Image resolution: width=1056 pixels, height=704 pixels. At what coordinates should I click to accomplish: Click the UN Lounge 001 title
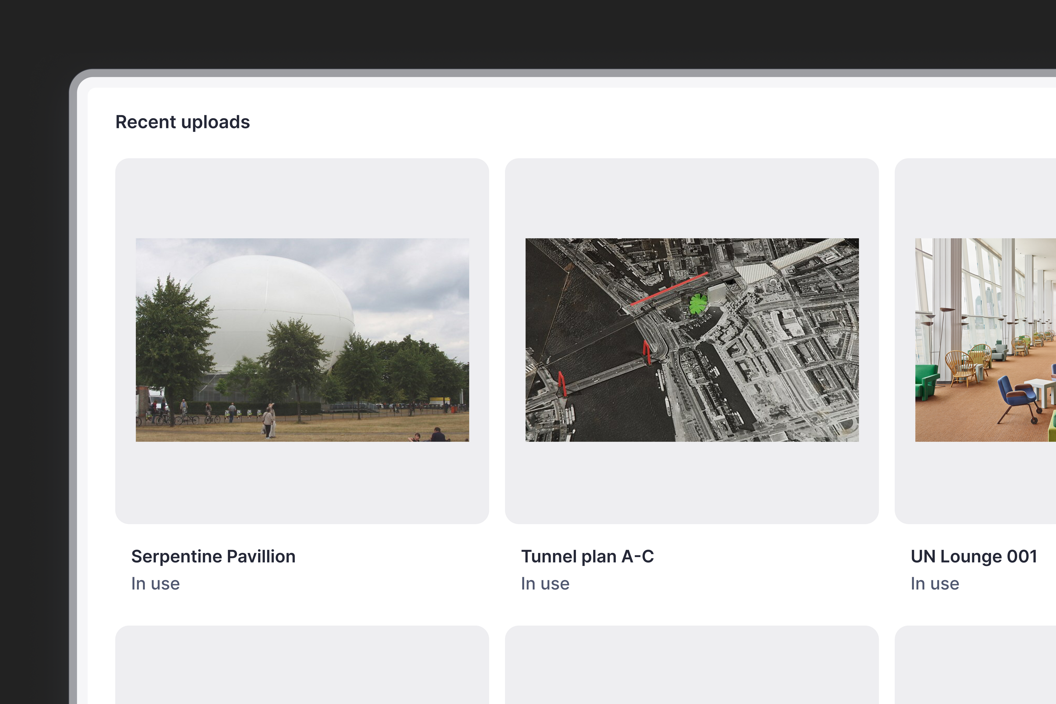coord(974,557)
